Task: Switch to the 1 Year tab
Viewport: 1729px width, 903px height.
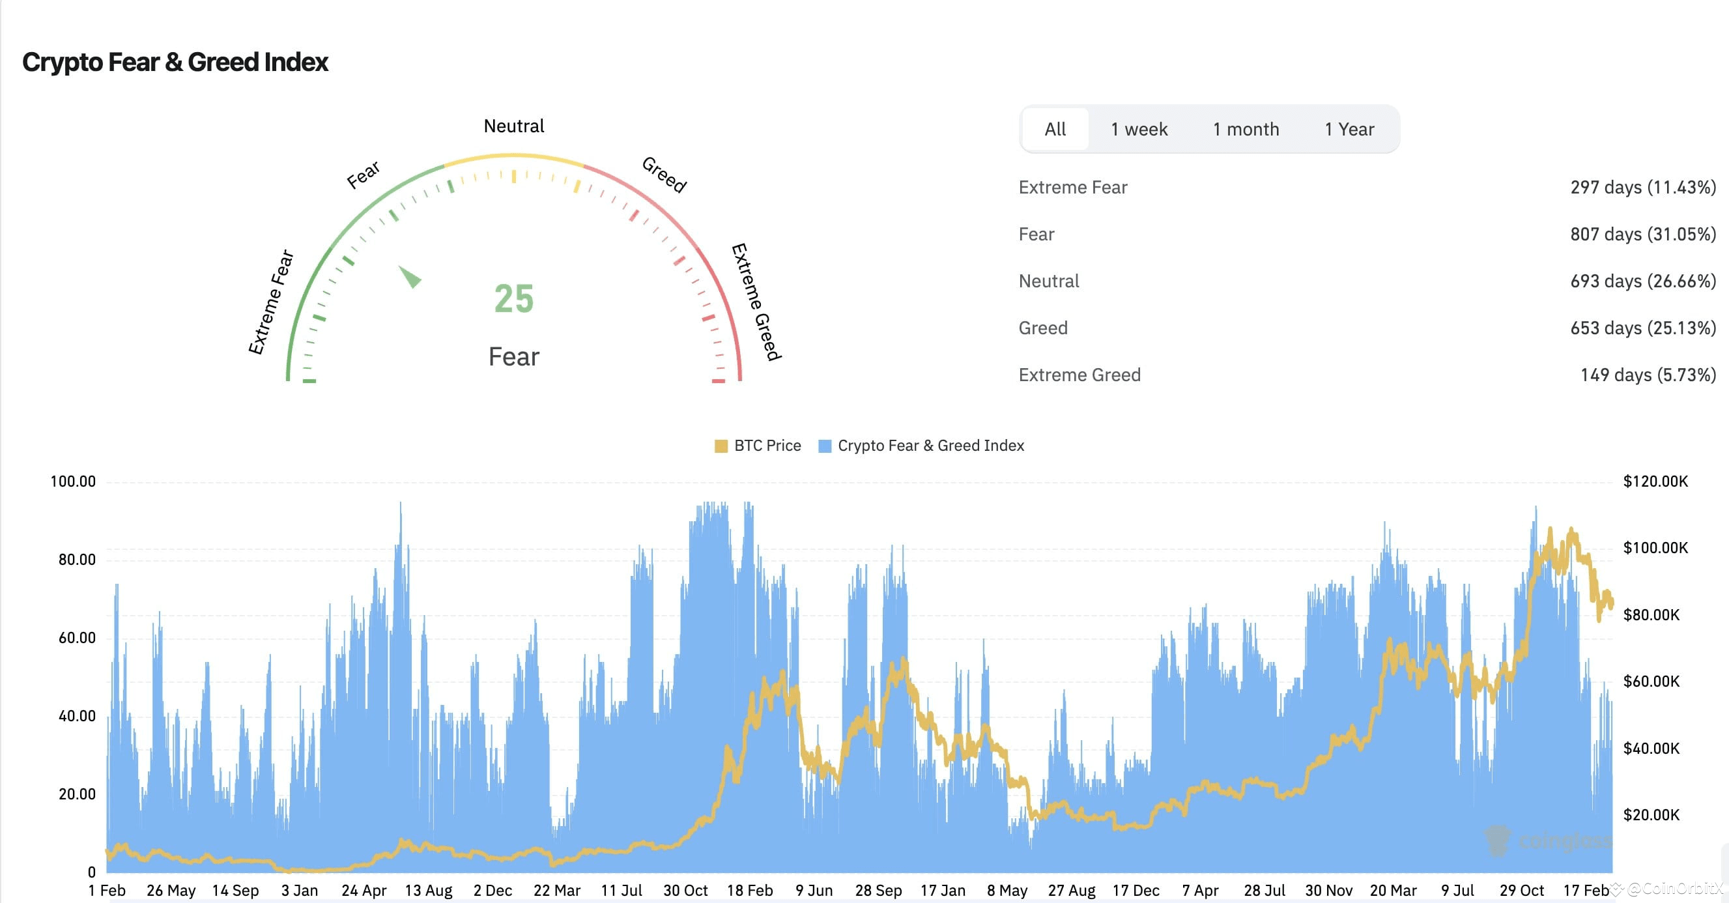Action: 1349,129
